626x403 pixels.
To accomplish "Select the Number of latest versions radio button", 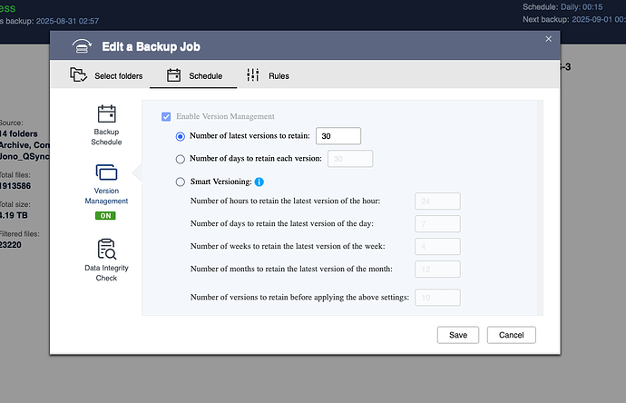I will [x=181, y=136].
